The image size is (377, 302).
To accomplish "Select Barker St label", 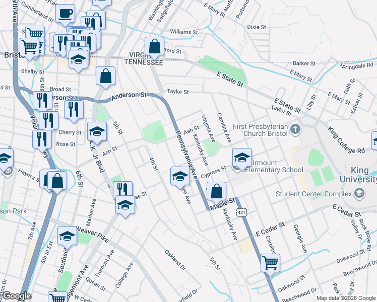I will pos(304,63).
